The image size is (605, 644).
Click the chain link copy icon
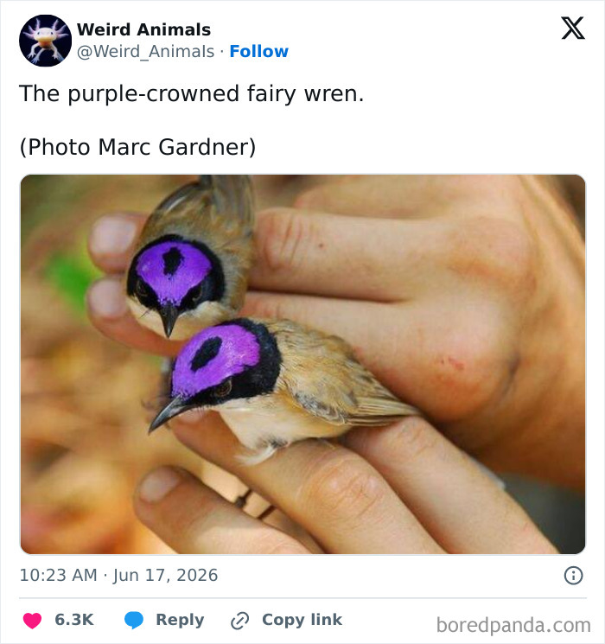click(240, 621)
